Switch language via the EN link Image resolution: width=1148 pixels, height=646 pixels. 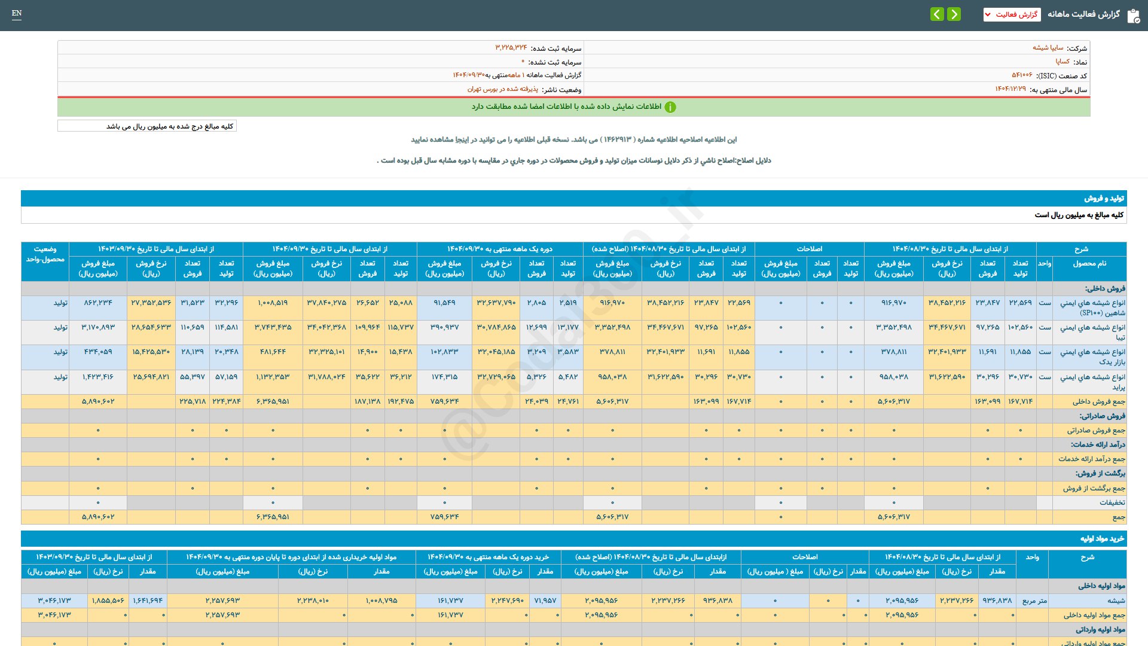pyautogui.click(x=17, y=13)
